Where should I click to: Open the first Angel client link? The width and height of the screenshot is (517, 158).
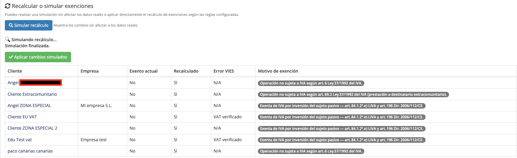tap(13, 83)
